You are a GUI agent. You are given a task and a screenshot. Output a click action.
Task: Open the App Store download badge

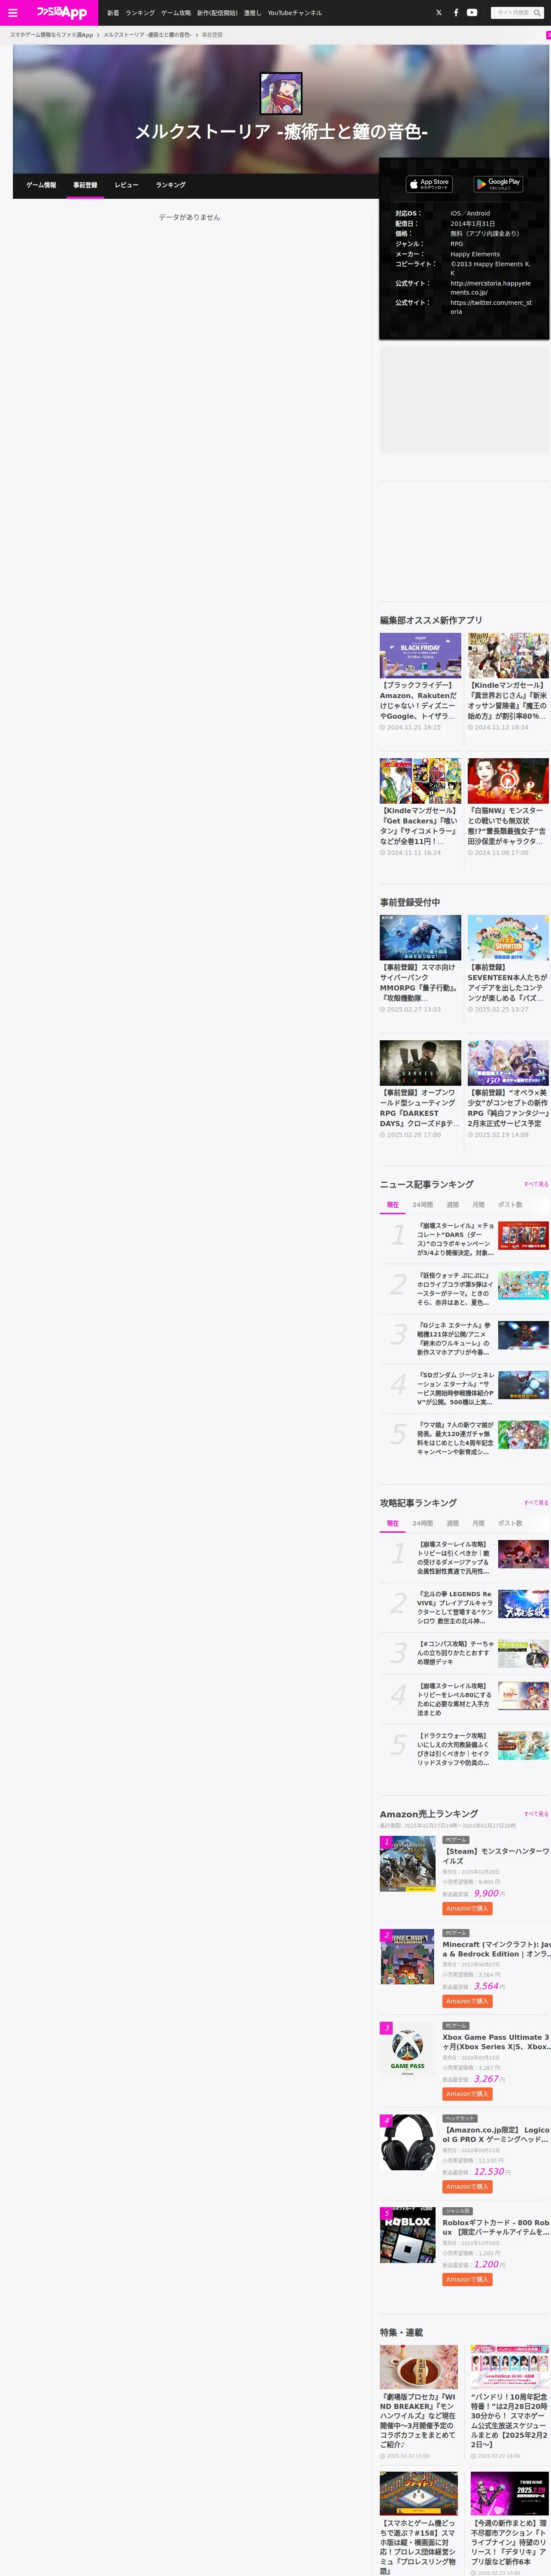(x=429, y=184)
